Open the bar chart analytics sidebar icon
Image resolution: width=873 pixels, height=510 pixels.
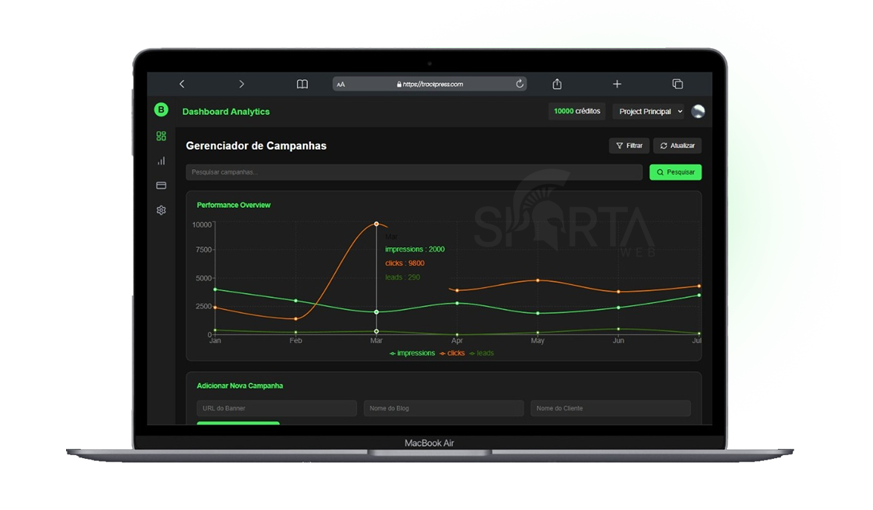[161, 160]
